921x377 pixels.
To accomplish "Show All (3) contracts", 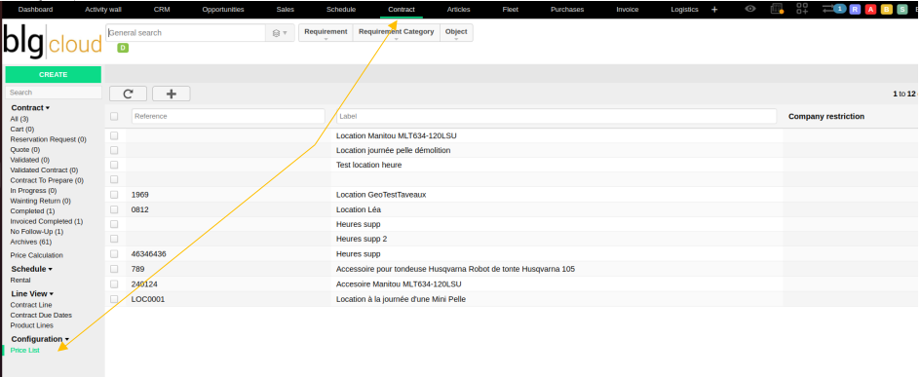I will pyautogui.click(x=19, y=119).
